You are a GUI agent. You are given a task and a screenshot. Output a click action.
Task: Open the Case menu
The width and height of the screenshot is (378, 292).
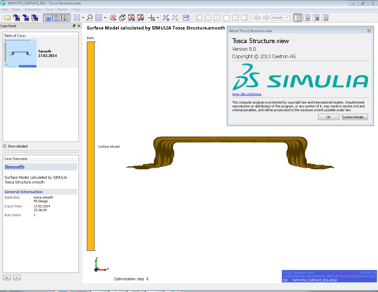pyautogui.click(x=49, y=9)
